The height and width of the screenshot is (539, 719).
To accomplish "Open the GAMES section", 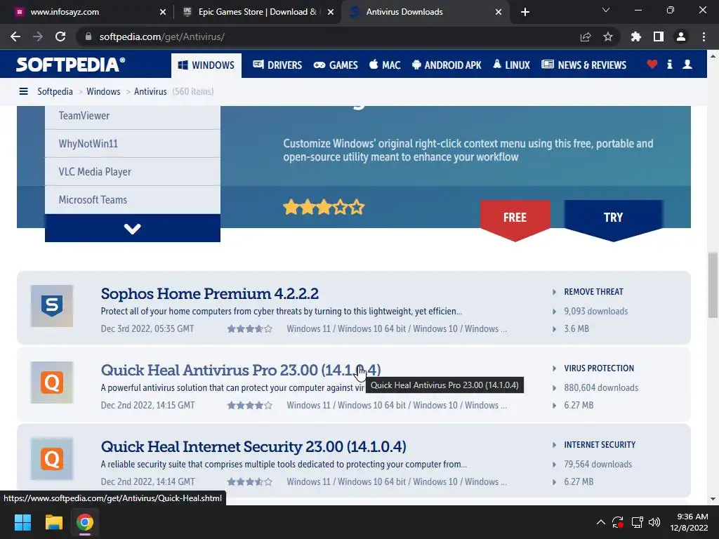I will pyautogui.click(x=336, y=65).
